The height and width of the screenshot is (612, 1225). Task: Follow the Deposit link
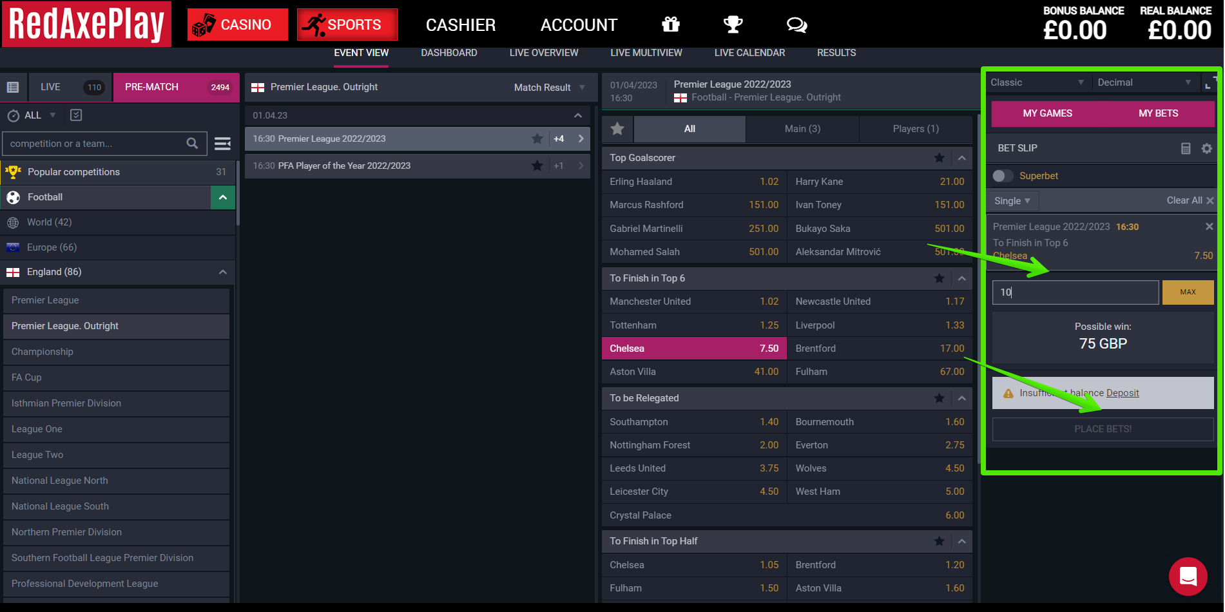tap(1123, 393)
